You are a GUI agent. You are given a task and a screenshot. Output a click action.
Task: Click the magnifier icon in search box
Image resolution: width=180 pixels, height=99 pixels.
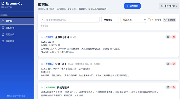tap(43, 20)
